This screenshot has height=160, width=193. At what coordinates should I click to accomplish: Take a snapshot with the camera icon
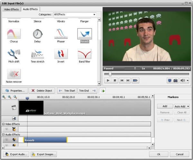point(176,80)
